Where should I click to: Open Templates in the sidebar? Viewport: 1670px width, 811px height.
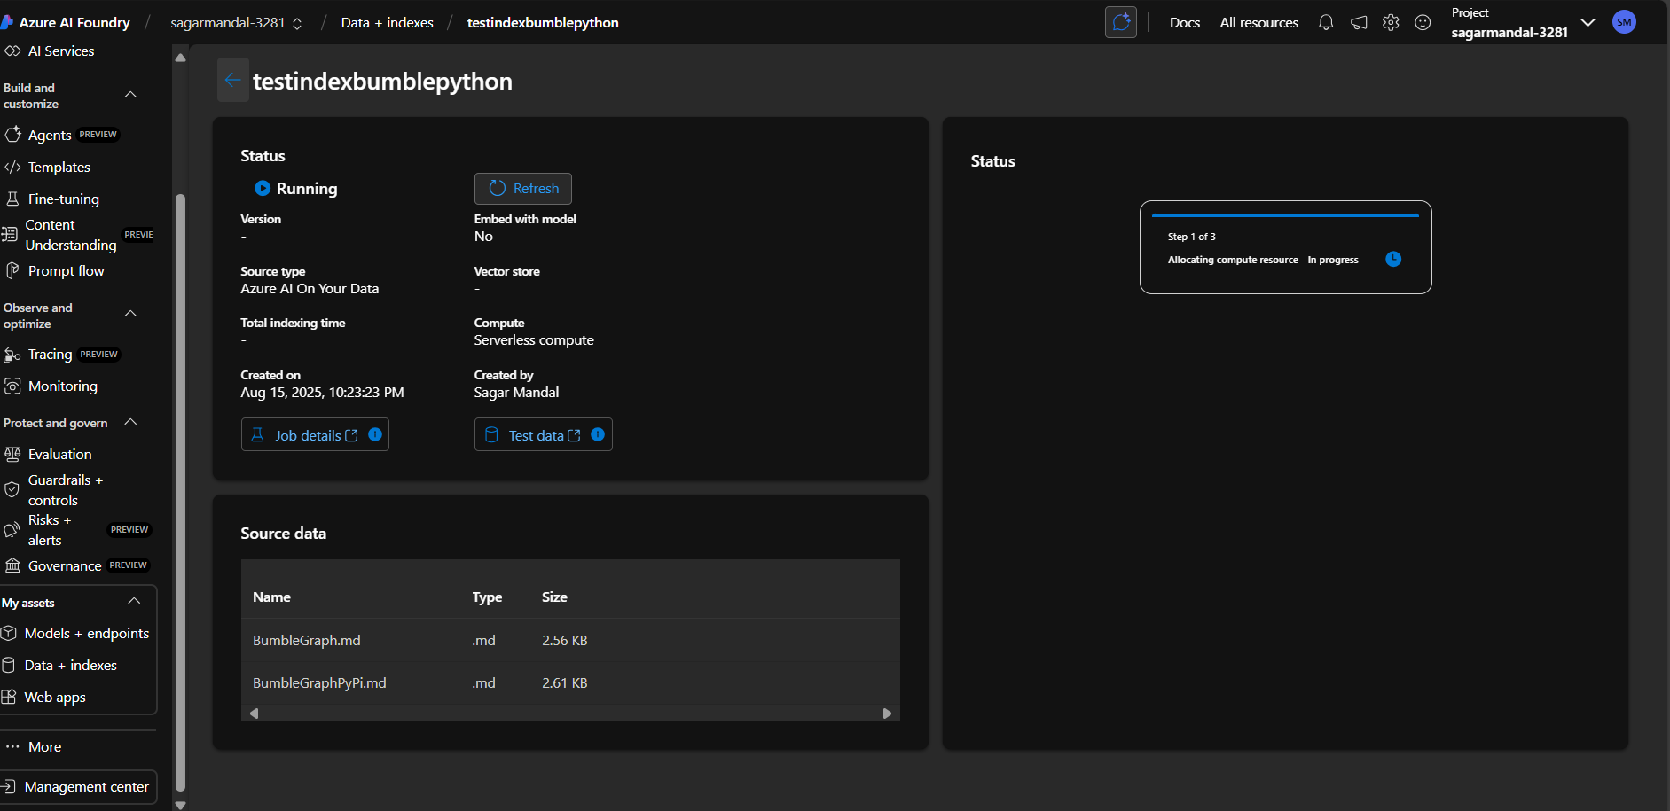tap(59, 167)
